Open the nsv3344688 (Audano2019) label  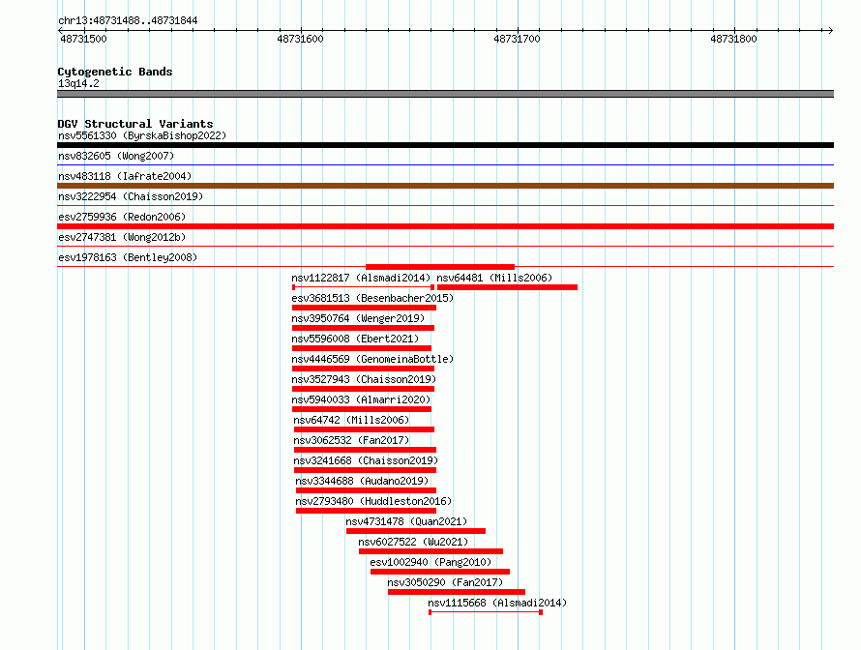[x=362, y=481]
